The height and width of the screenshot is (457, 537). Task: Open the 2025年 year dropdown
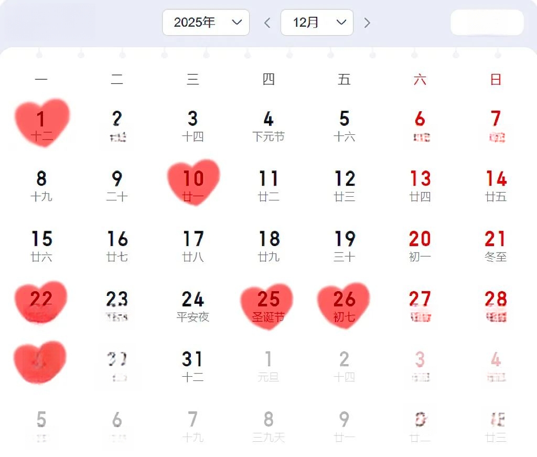click(206, 23)
